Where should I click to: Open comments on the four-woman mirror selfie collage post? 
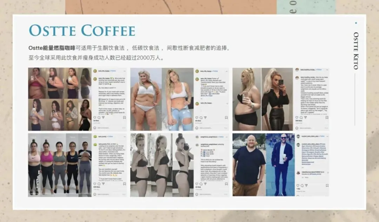pyautogui.click(x=99, y=118)
